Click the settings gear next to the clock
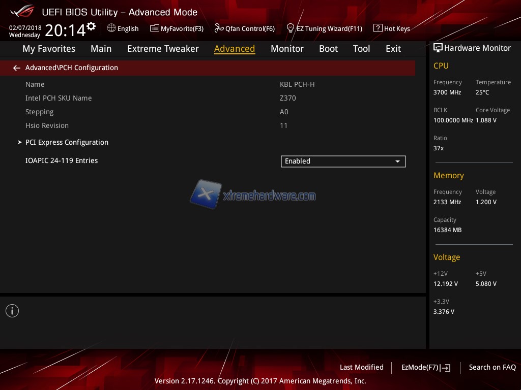Image resolution: width=521 pixels, height=390 pixels. point(91,26)
